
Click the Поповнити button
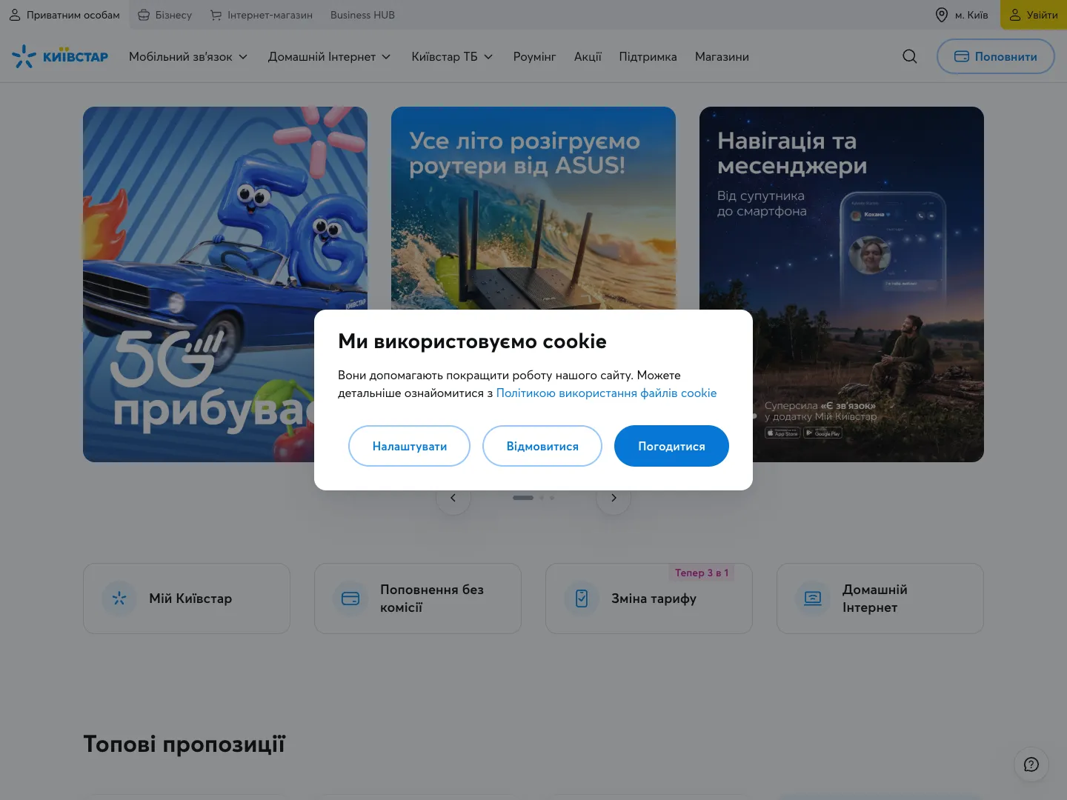click(x=996, y=56)
